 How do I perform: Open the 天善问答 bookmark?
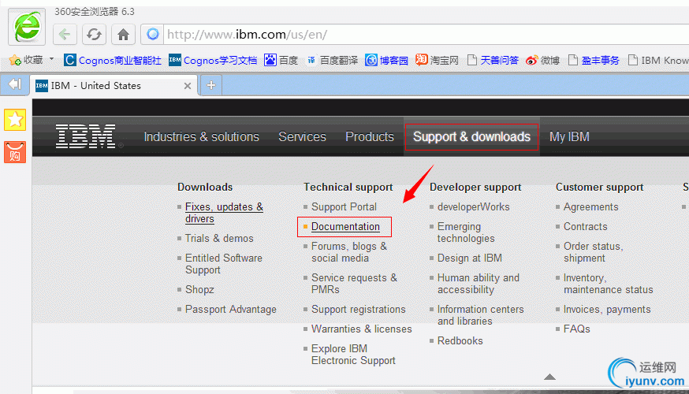coord(493,60)
